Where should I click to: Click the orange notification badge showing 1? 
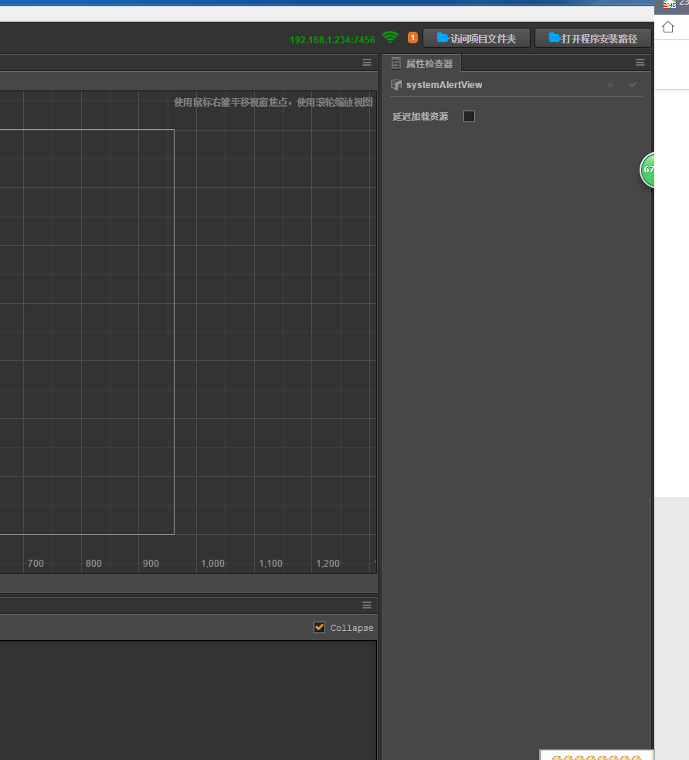click(412, 37)
